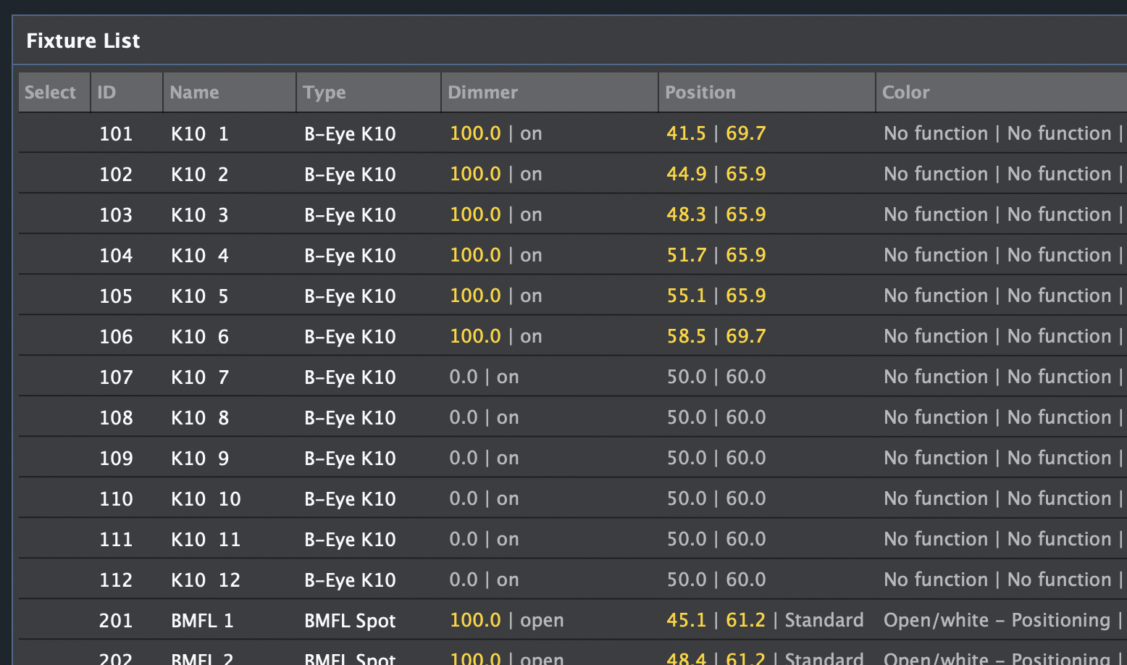Click position value 51.7 | 65.9
The width and height of the screenshot is (1127, 665).
pyautogui.click(x=716, y=255)
